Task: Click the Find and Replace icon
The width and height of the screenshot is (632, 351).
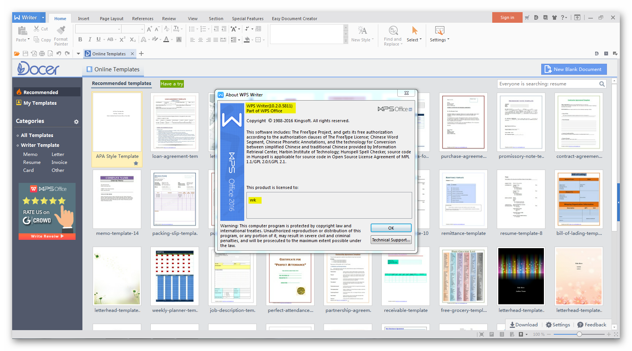Action: pyautogui.click(x=393, y=30)
